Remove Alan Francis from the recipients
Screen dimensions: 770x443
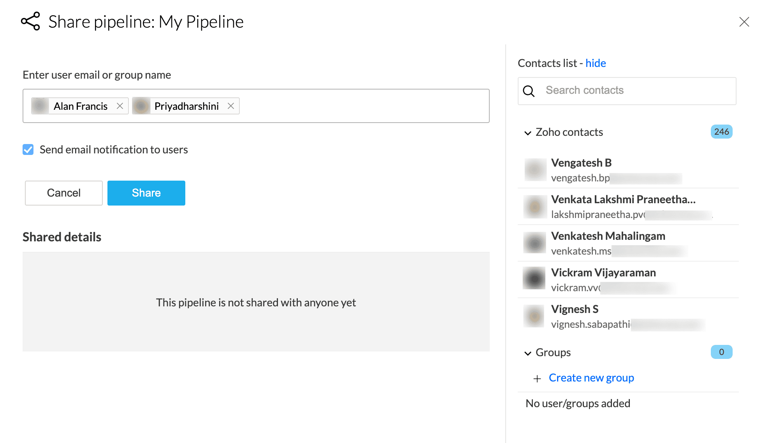point(120,106)
